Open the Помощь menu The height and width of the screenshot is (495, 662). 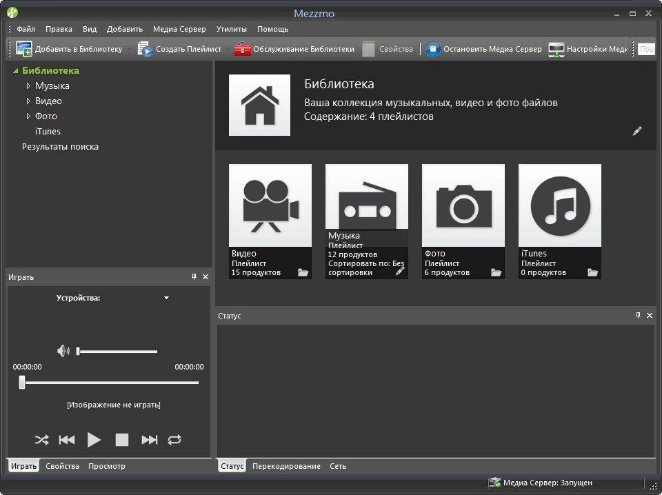273,29
